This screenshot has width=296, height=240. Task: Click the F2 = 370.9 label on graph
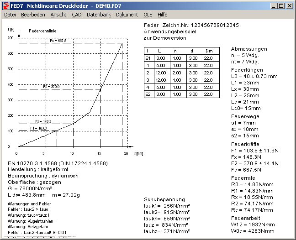(x=51, y=87)
